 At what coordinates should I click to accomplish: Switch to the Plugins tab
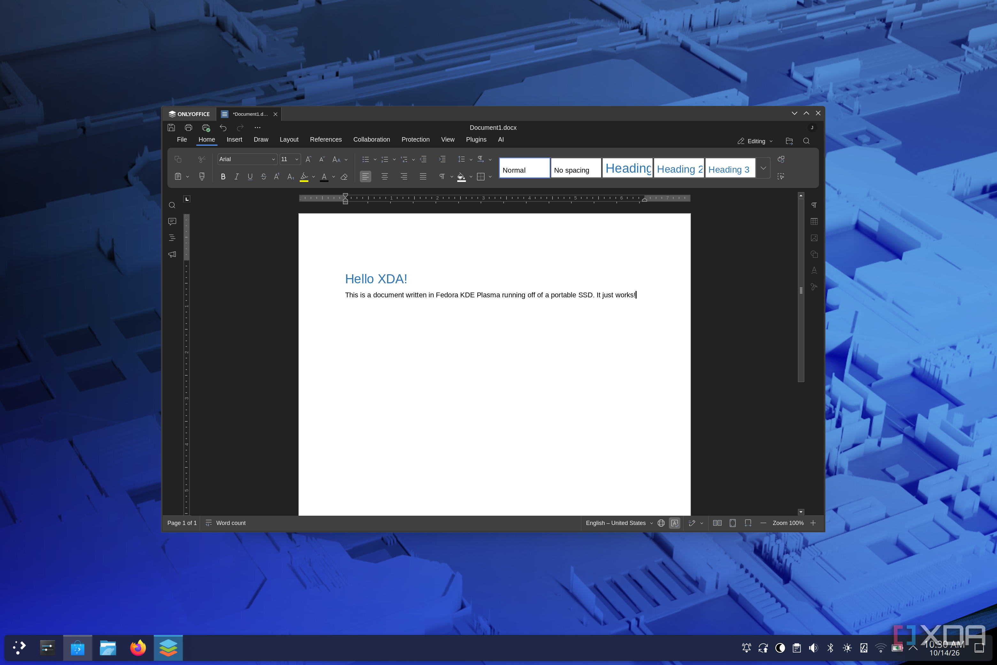point(476,139)
